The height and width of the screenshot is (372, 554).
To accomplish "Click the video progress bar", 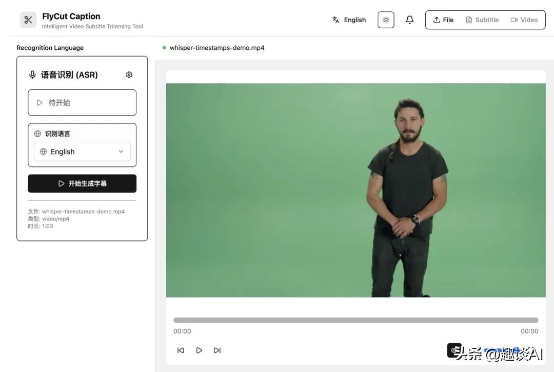I will point(356,320).
